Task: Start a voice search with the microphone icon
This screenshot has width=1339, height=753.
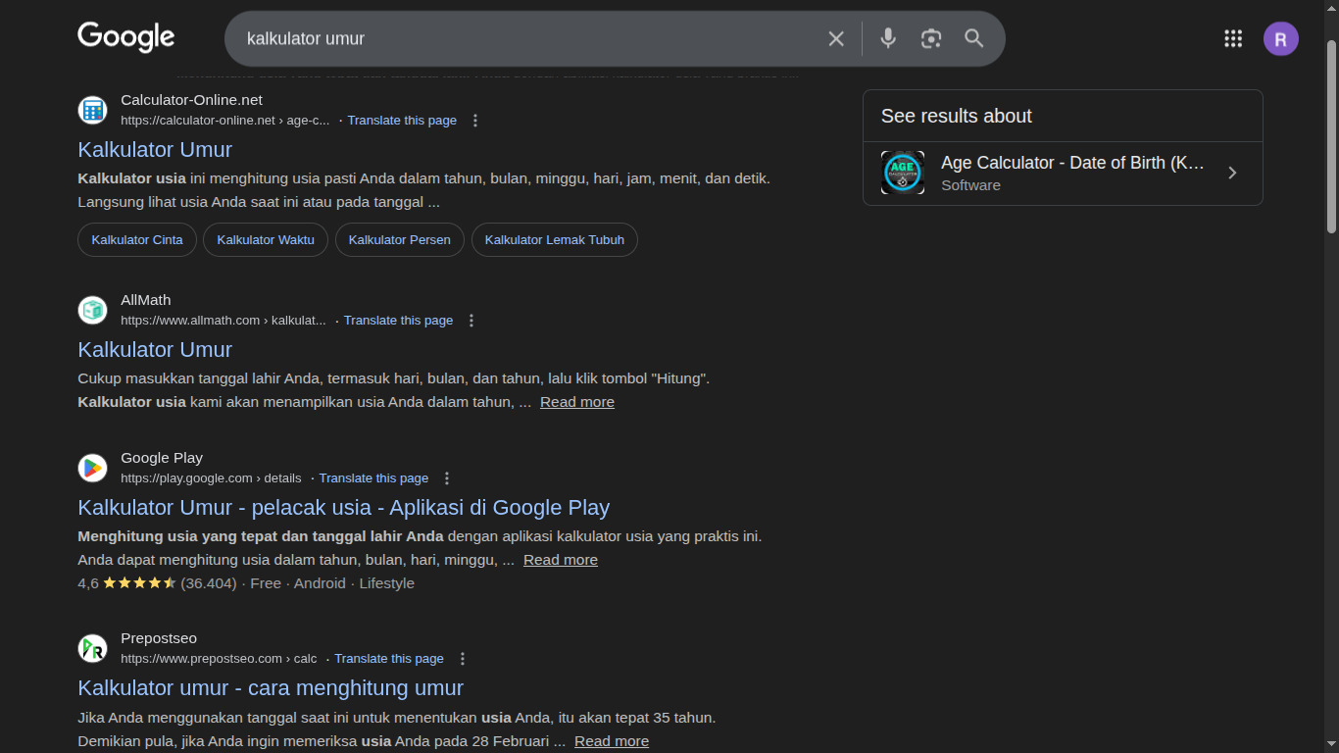Action: [x=887, y=38]
